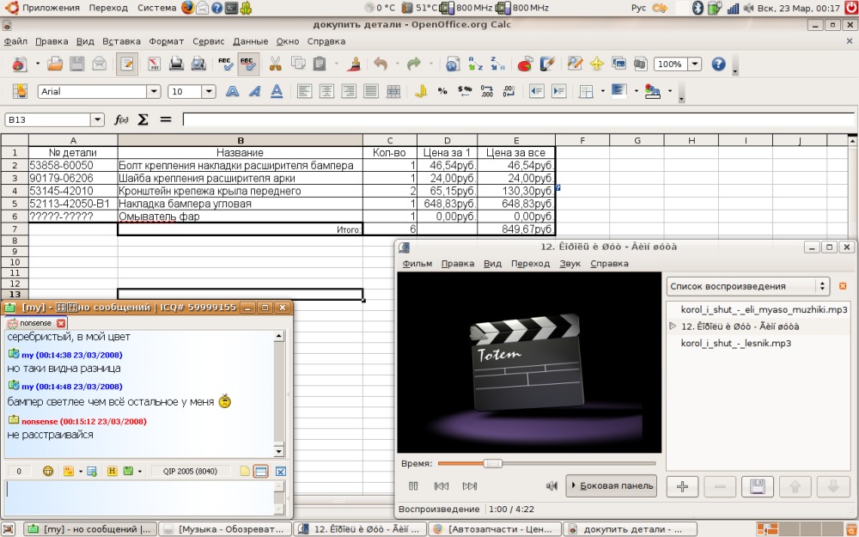
Task: Align cell text right
Action: coord(349,92)
